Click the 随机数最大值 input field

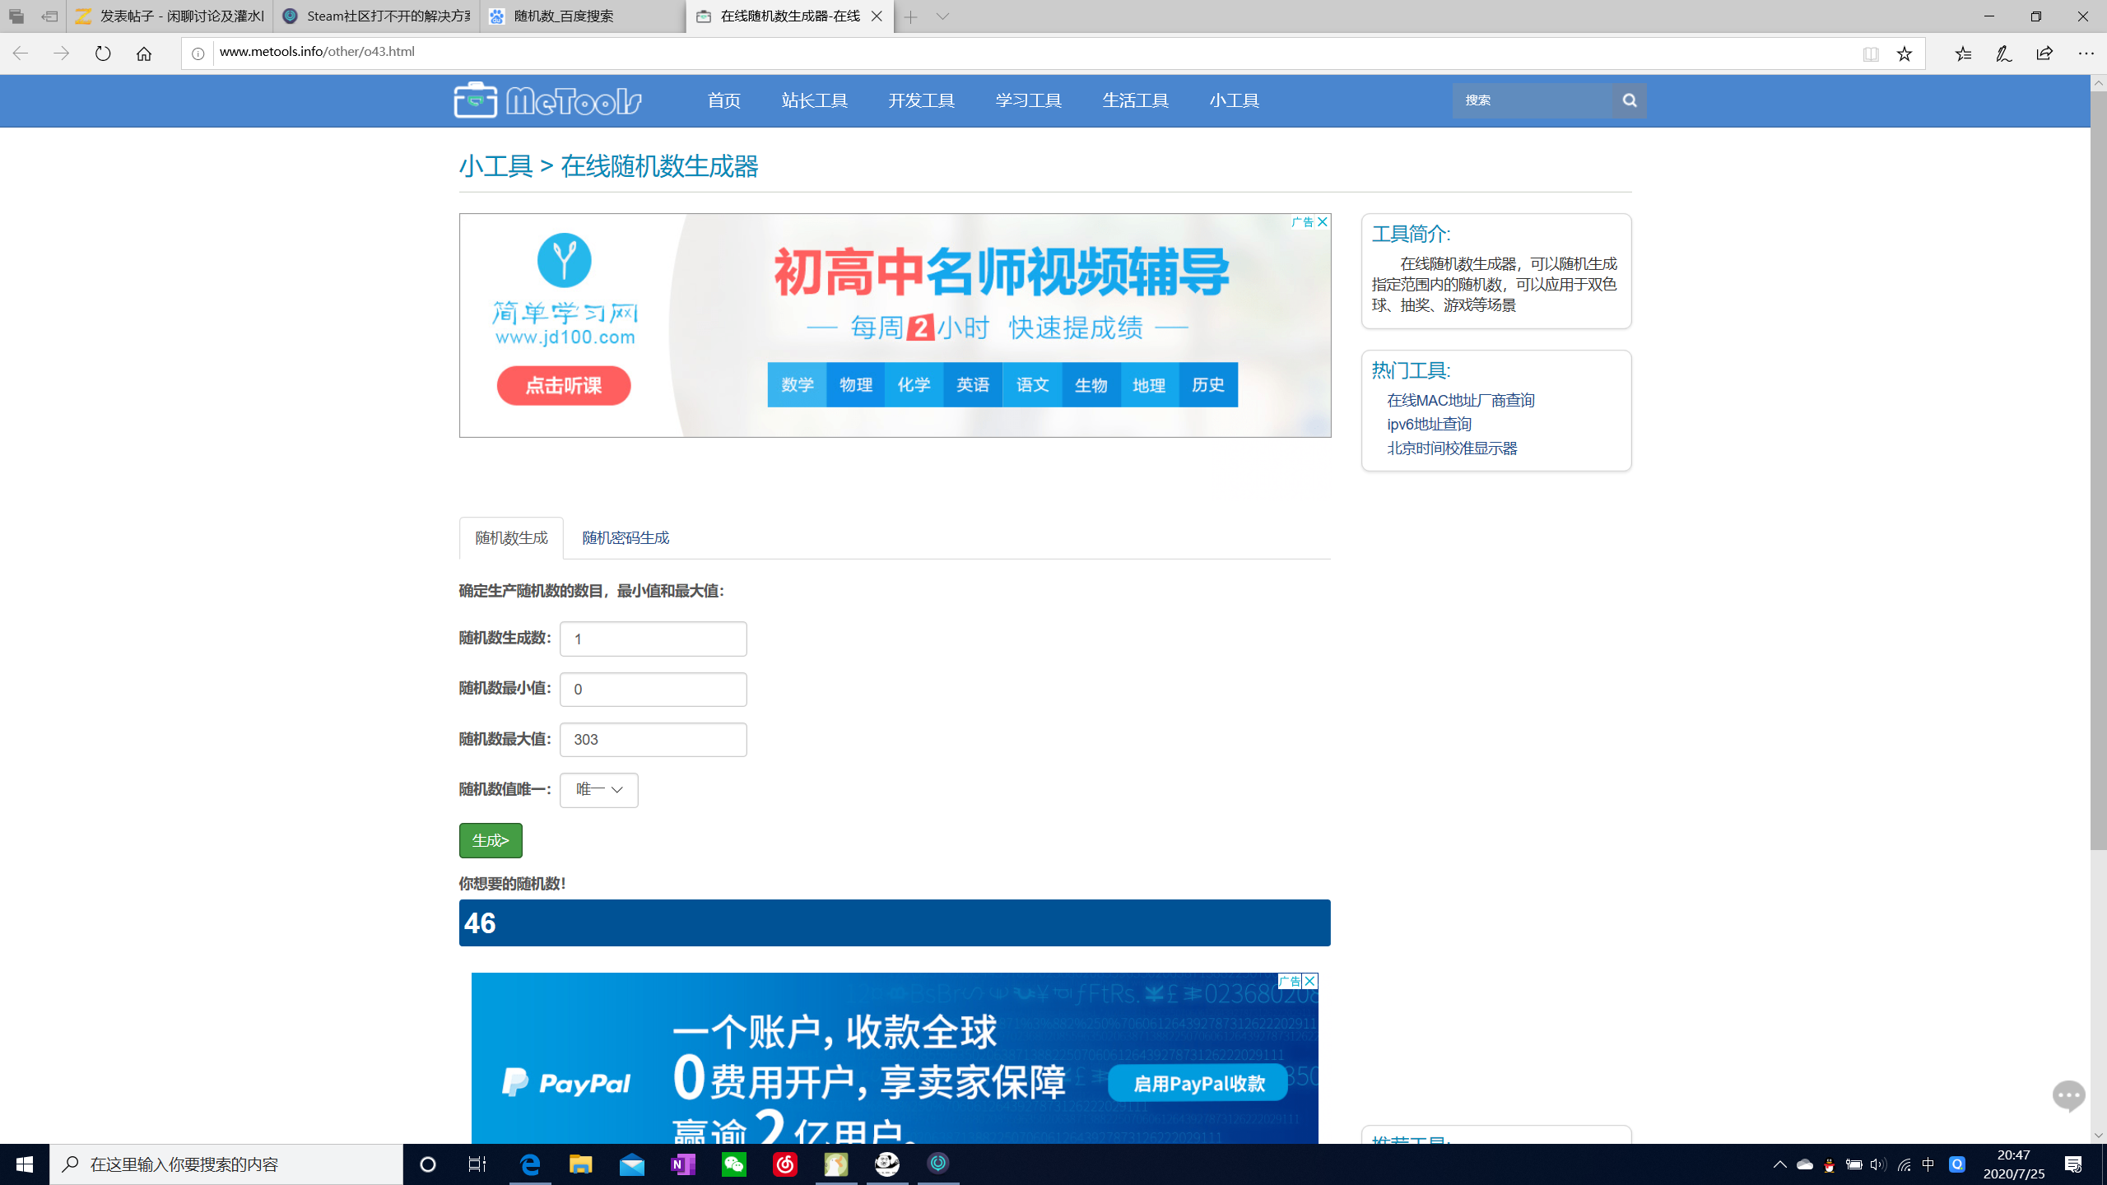click(x=653, y=740)
